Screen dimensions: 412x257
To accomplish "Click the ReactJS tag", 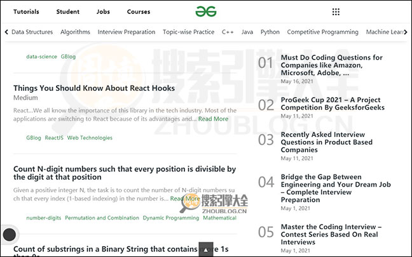I will (54, 138).
